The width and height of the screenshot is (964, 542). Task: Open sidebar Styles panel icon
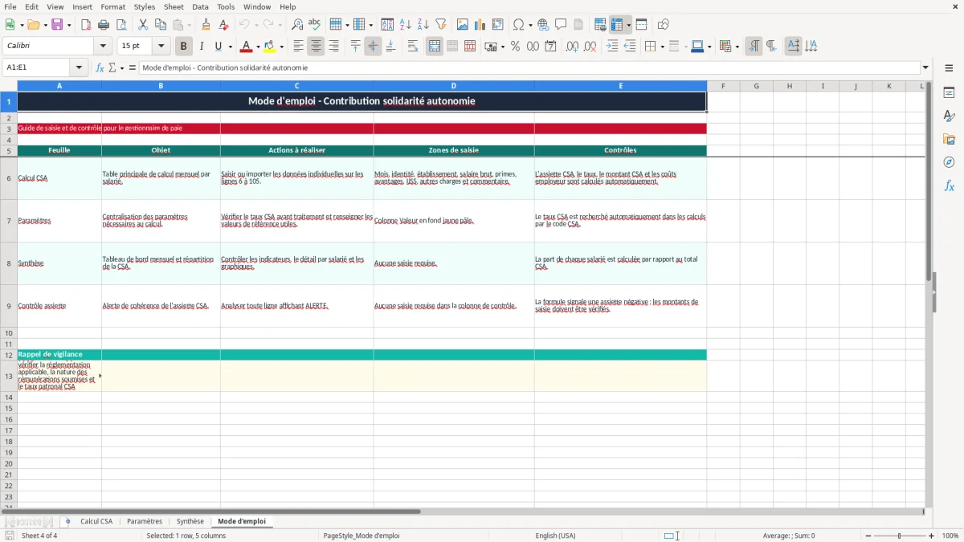click(x=949, y=116)
